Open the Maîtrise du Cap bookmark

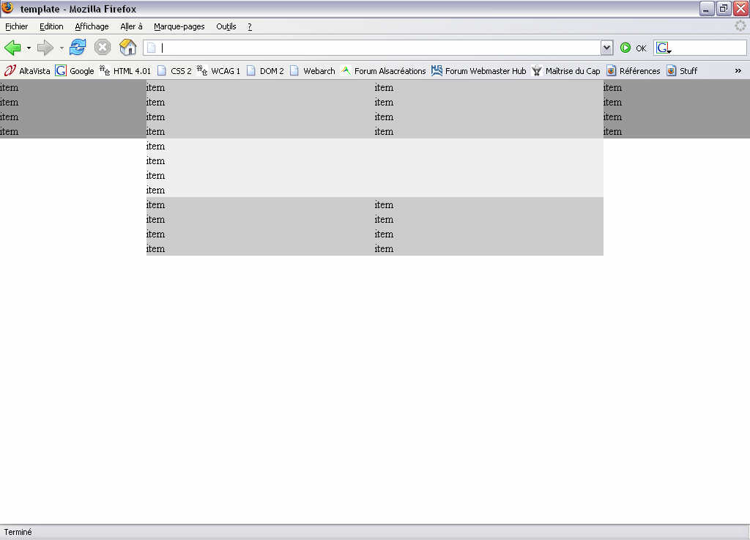(565, 71)
